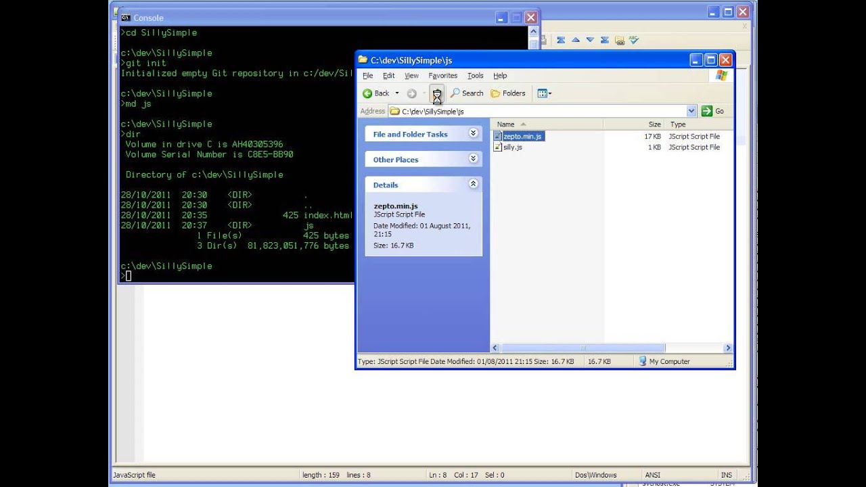Viewport: 866px width, 487px height.
Task: Open the Forward history dropdown arrow
Action: click(x=424, y=93)
